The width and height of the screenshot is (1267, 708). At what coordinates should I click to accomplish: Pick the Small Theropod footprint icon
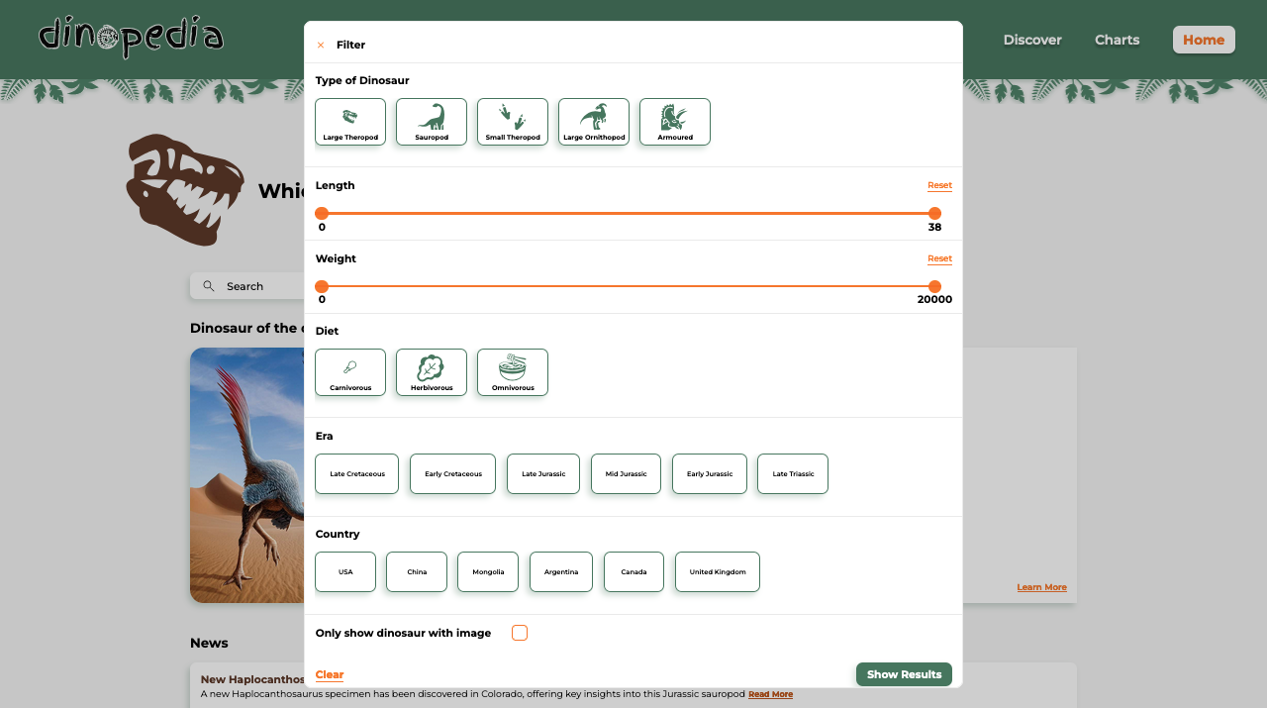513,122
